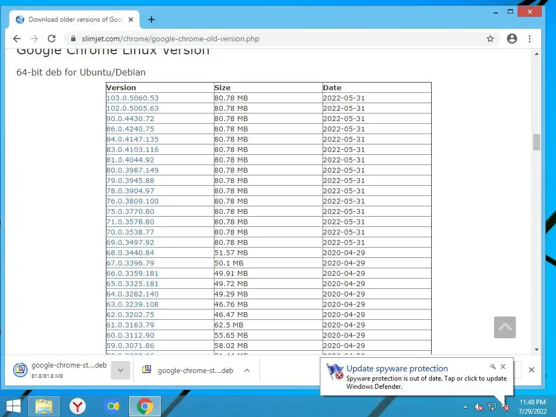Download version 90.0.4430.72 deb
Viewport: 556px width, 417px height.
(x=130, y=118)
